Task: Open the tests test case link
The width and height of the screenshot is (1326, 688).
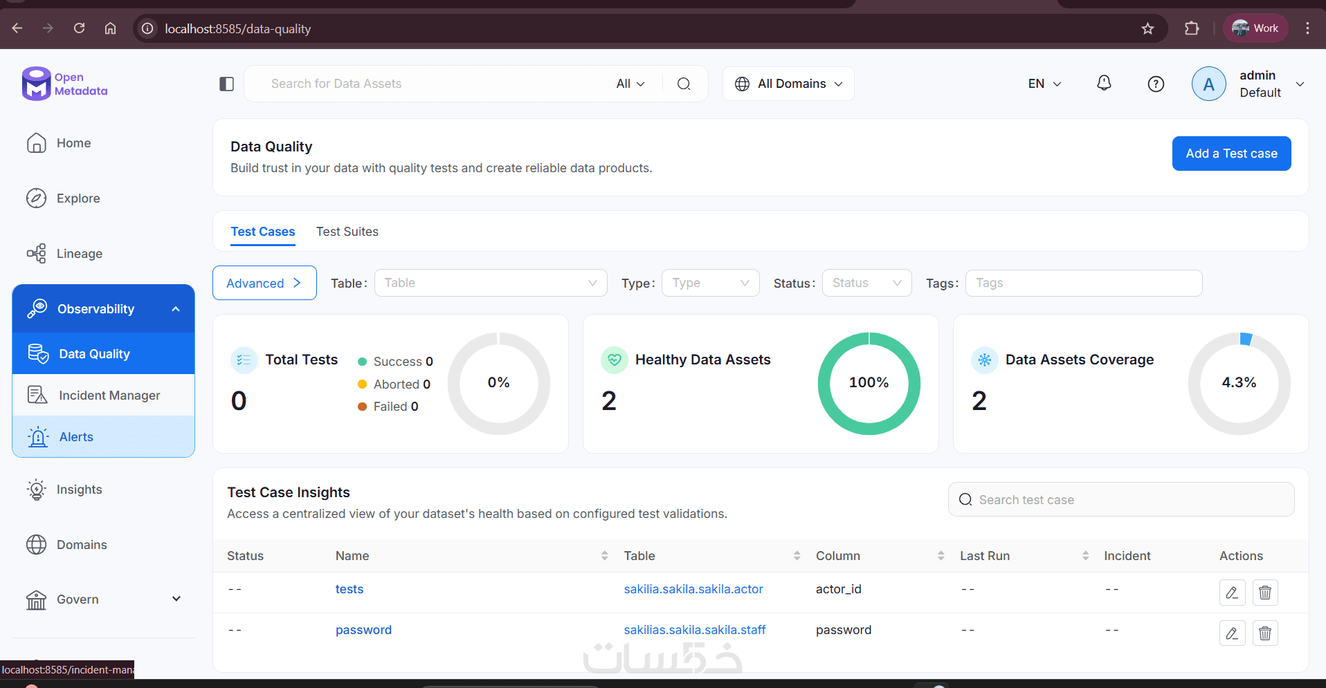Action: point(349,589)
